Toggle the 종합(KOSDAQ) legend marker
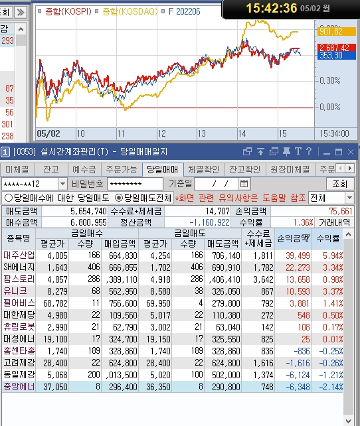360x426 pixels. pyautogui.click(x=97, y=11)
